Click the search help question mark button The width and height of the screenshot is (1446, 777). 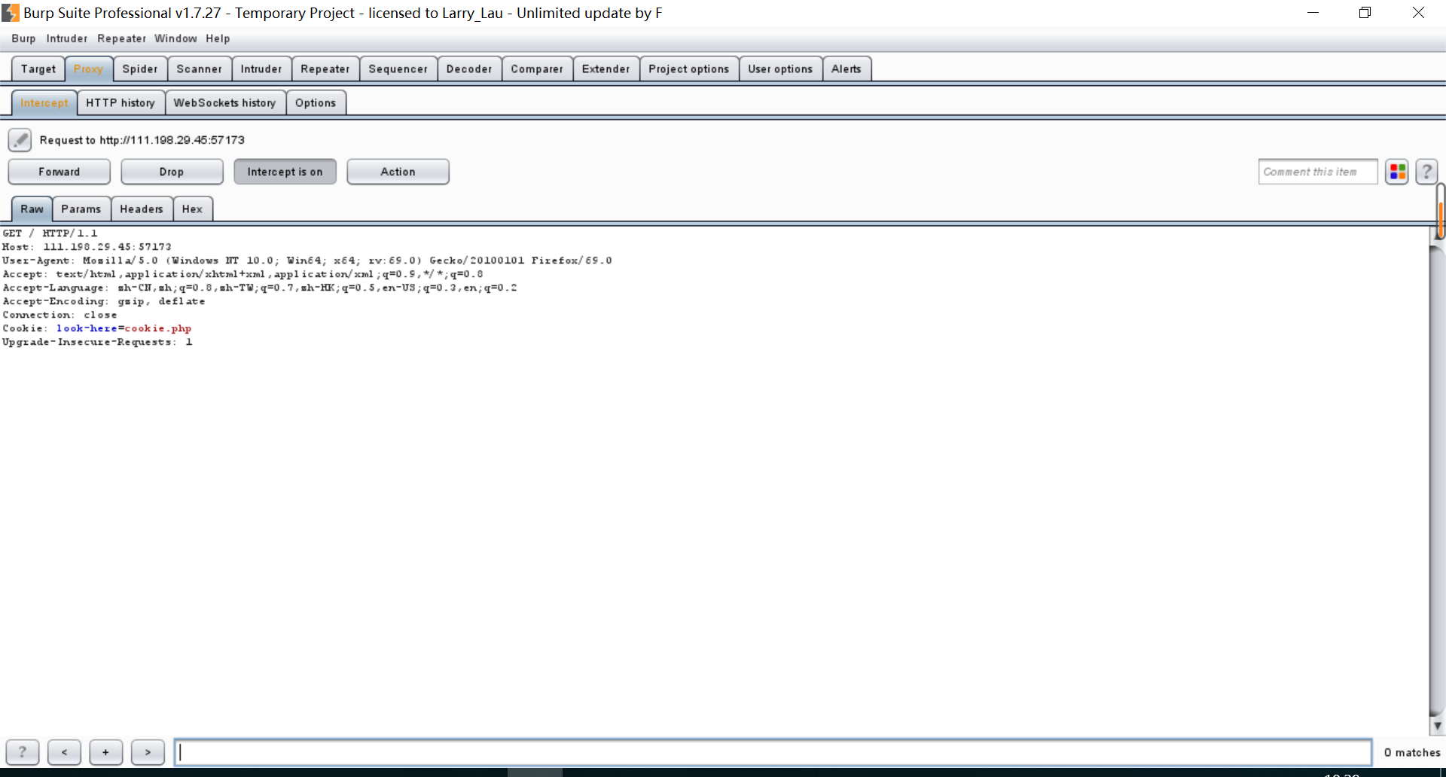click(23, 751)
